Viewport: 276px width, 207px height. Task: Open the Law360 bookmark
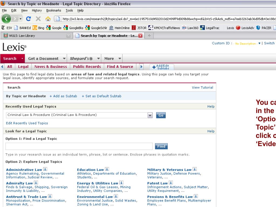pos(190,28)
